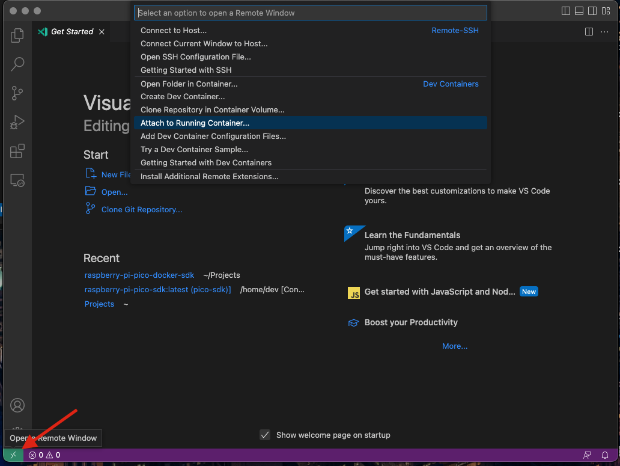
Task: Select Getting Started with SSH
Action: 311,70
